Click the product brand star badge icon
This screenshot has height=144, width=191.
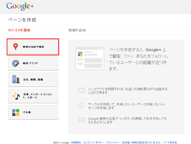pos(16,63)
